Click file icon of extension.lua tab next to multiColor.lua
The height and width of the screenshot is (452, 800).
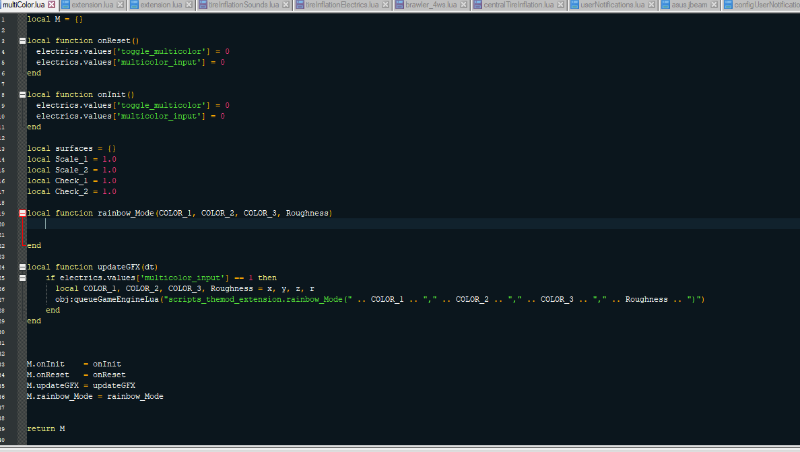pos(65,5)
